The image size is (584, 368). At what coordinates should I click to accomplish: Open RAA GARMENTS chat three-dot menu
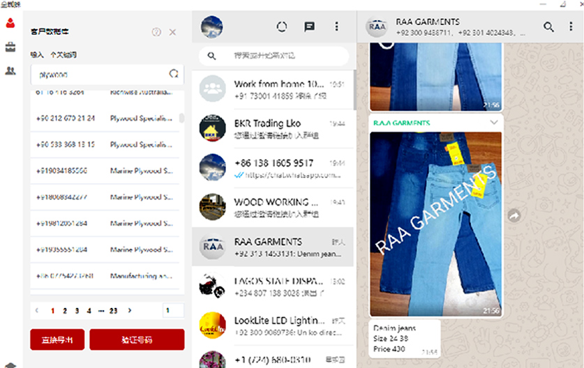click(x=570, y=27)
